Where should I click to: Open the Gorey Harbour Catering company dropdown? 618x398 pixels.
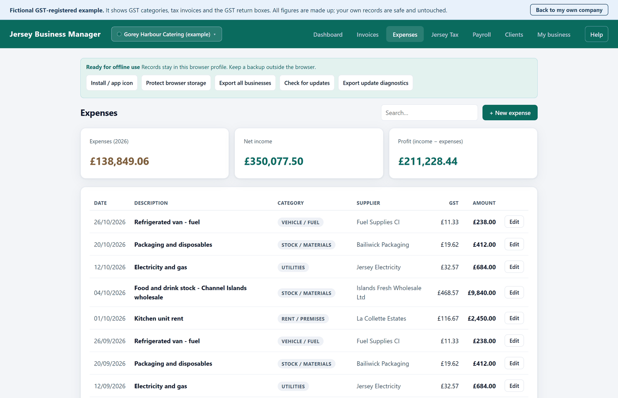click(166, 34)
